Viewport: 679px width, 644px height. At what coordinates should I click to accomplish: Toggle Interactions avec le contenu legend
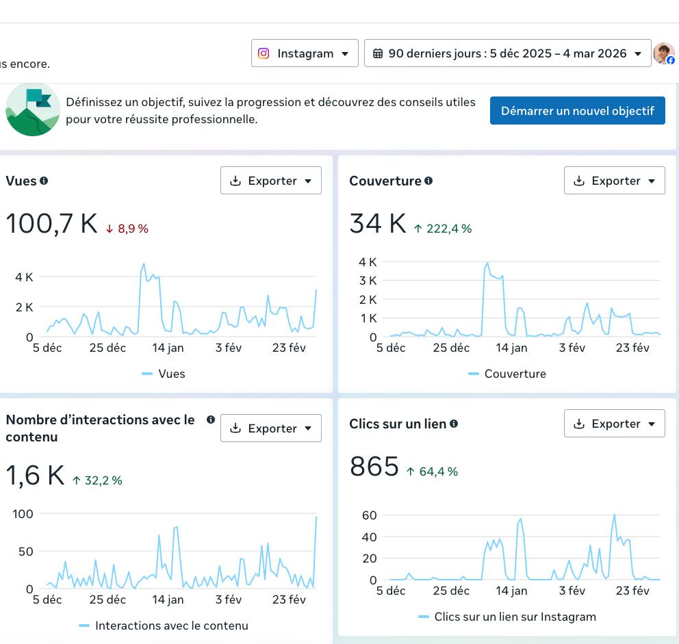click(x=164, y=626)
